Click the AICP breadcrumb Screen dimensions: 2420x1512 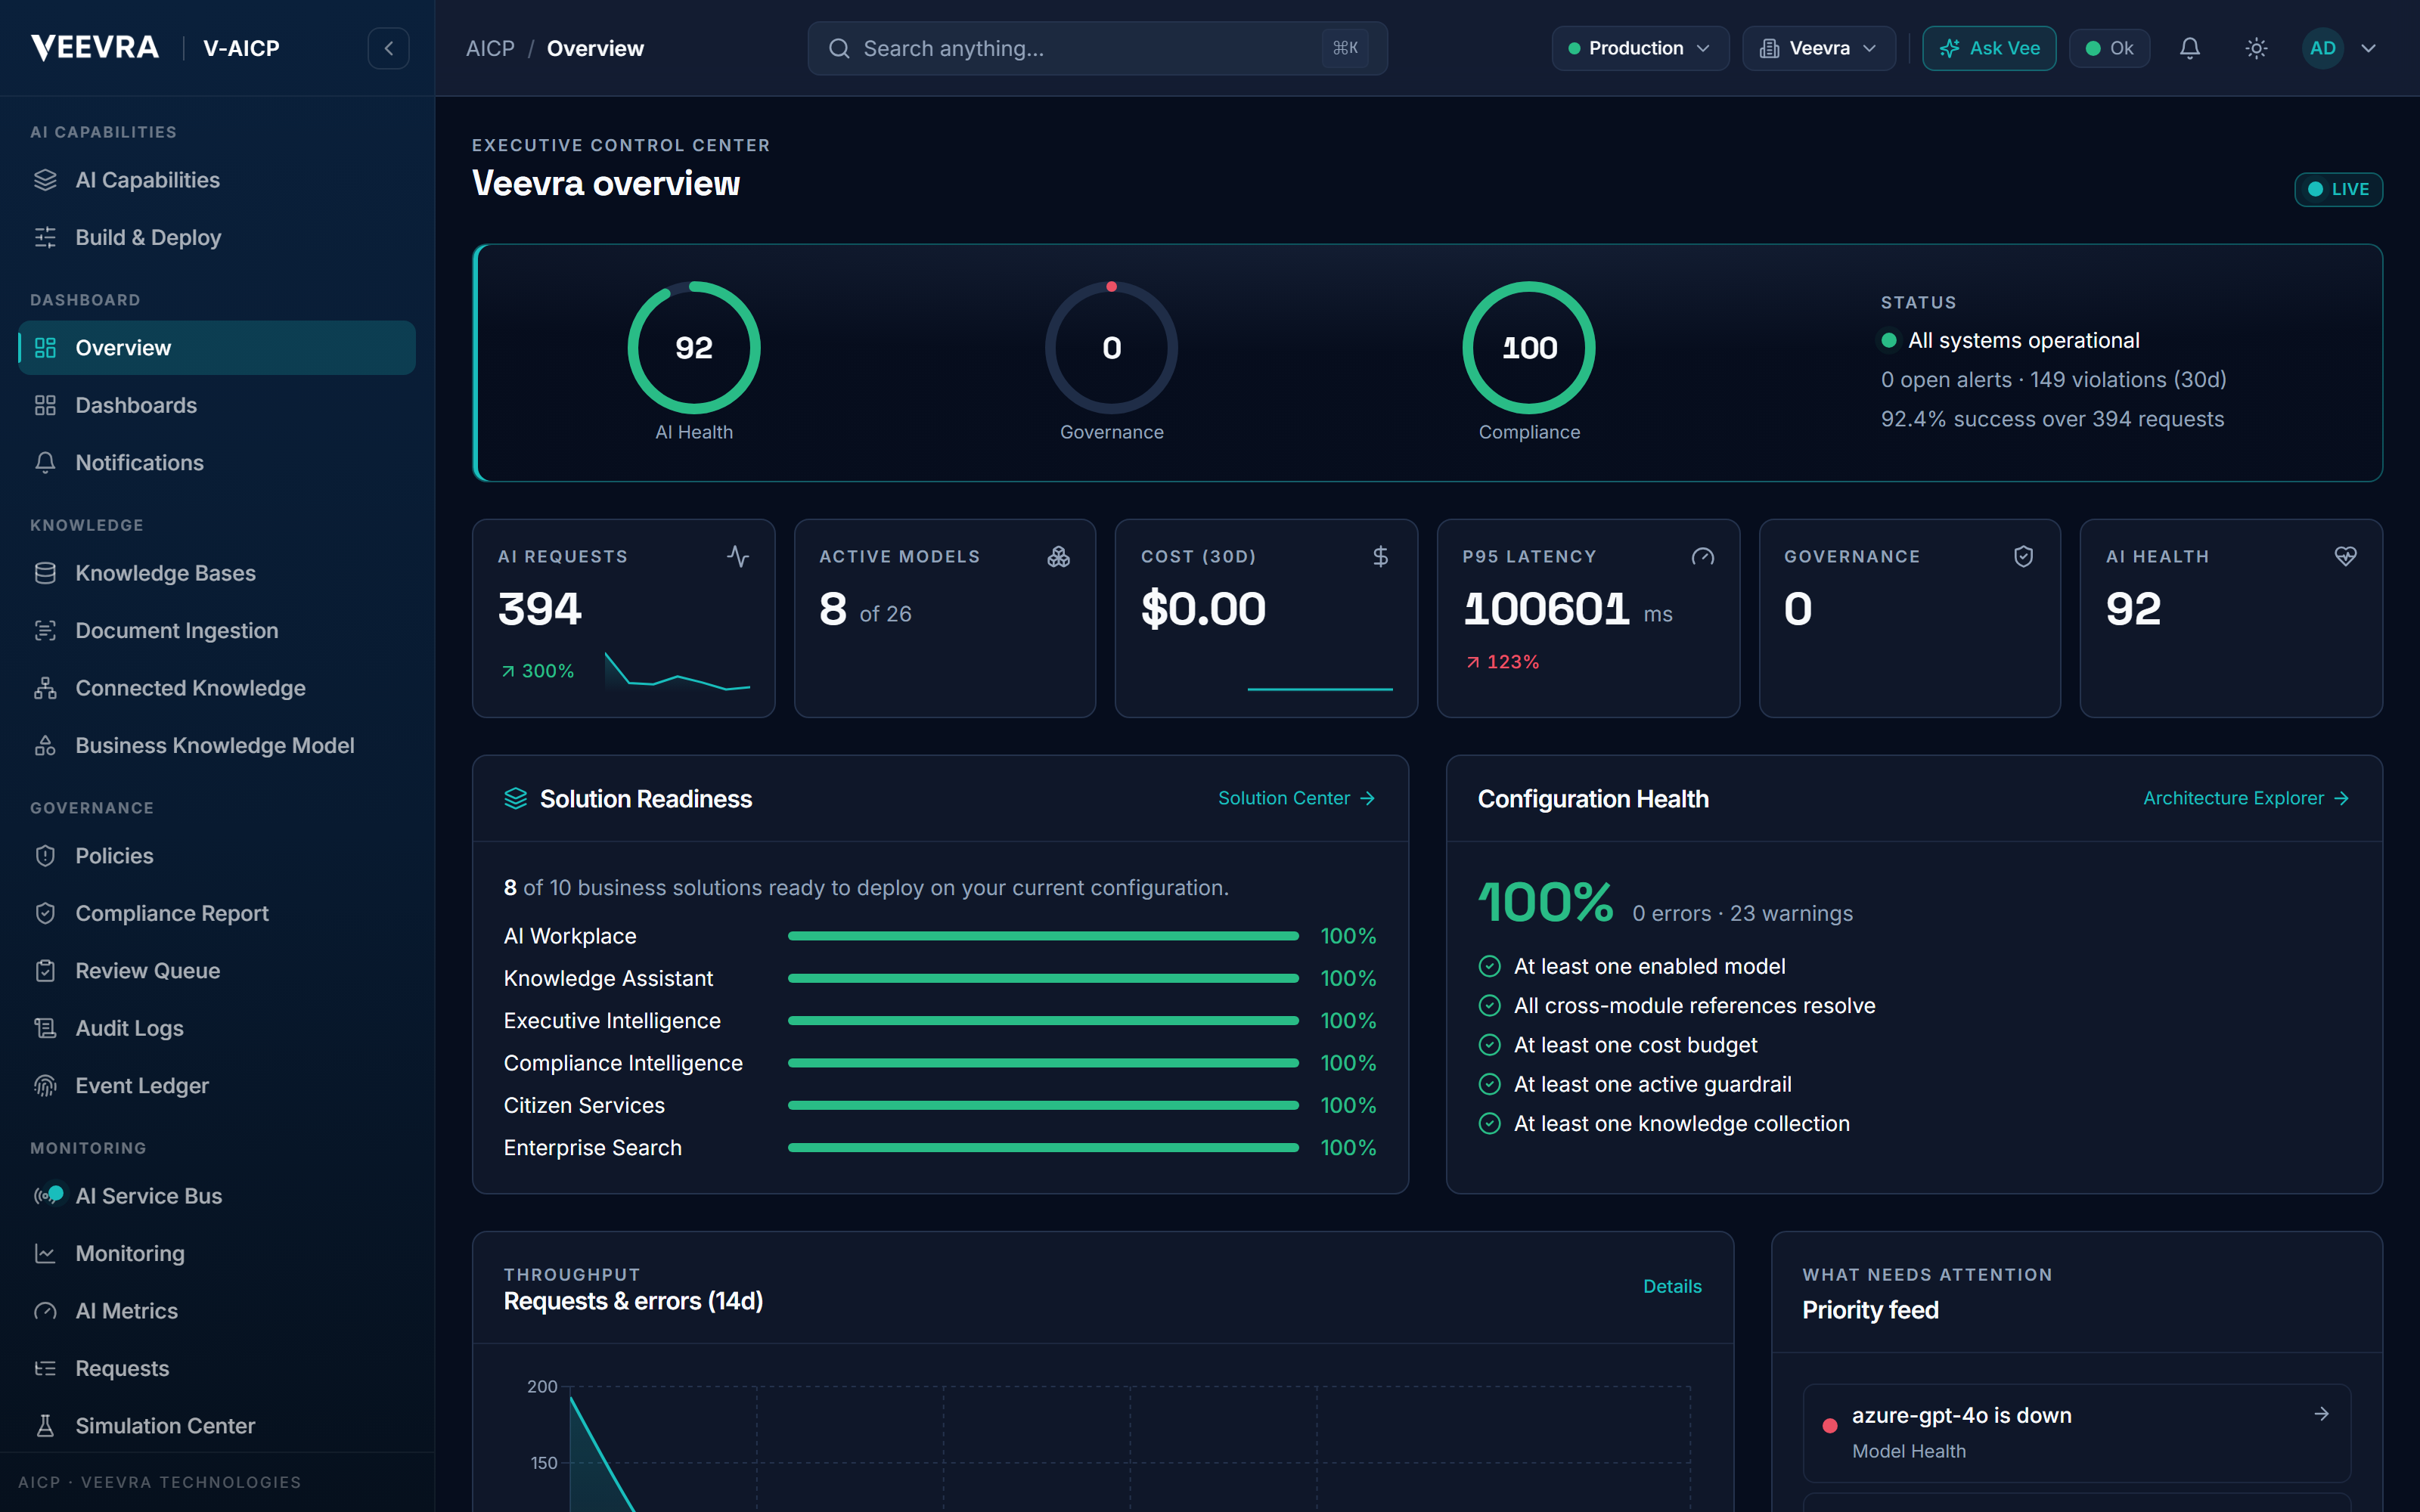click(x=490, y=48)
